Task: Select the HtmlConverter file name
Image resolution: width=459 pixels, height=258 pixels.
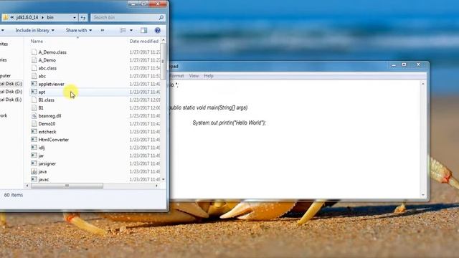Action: pyautogui.click(x=54, y=140)
